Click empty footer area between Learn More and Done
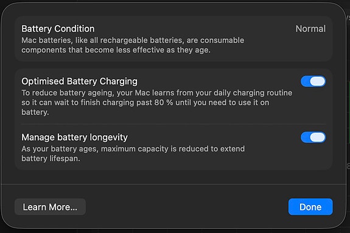 [187, 207]
